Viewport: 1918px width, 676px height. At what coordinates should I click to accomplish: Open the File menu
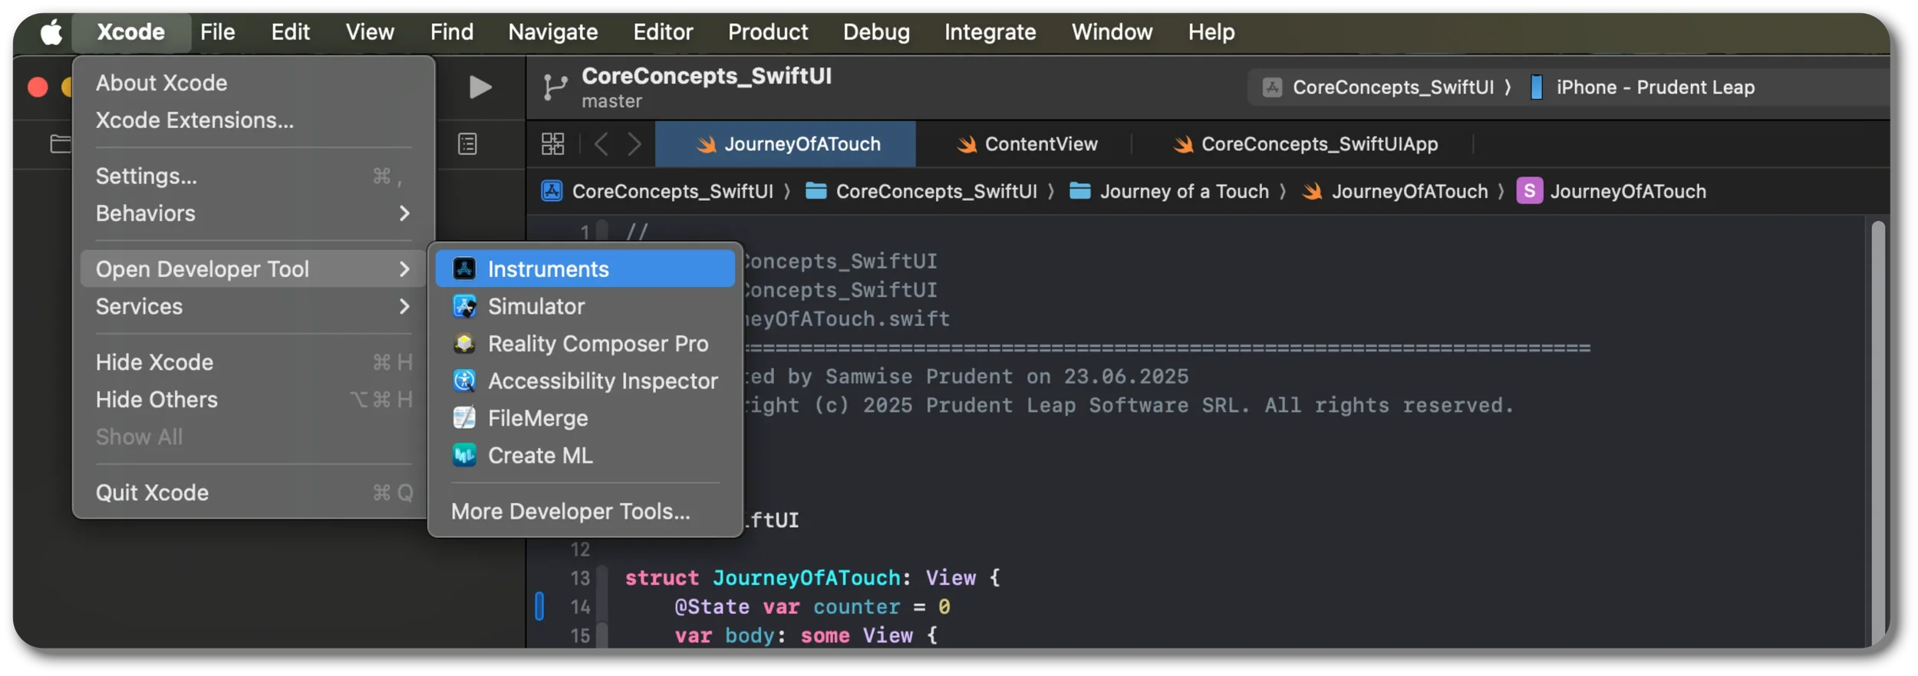[x=217, y=32]
